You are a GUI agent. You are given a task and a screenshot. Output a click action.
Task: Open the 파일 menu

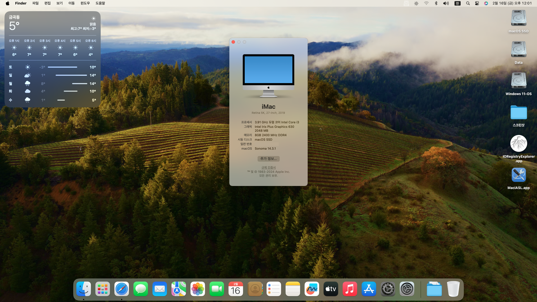pos(36,3)
